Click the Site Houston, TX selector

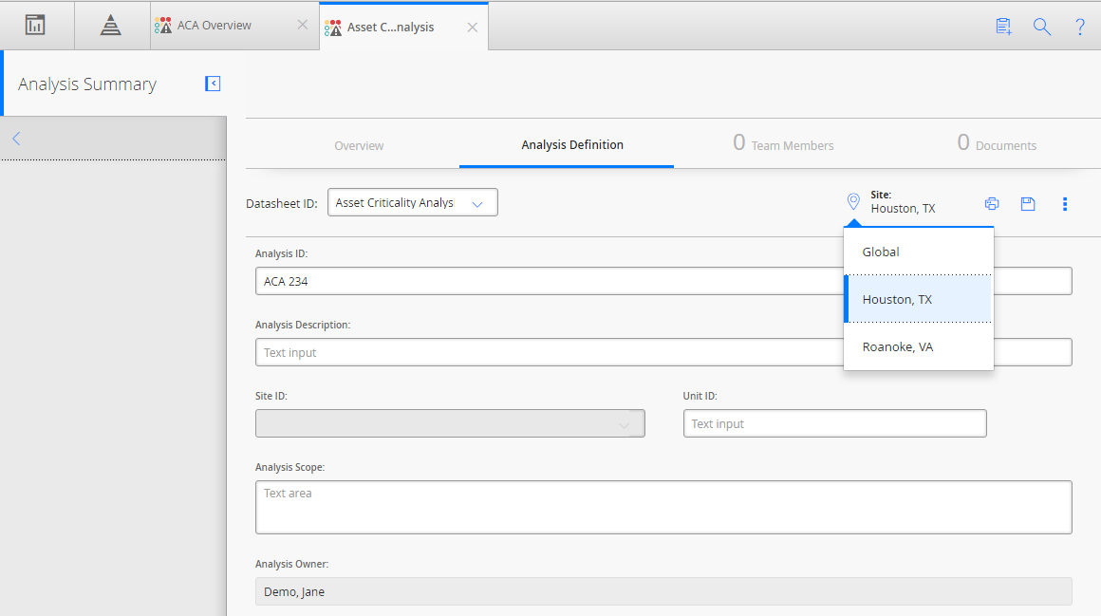coord(903,201)
